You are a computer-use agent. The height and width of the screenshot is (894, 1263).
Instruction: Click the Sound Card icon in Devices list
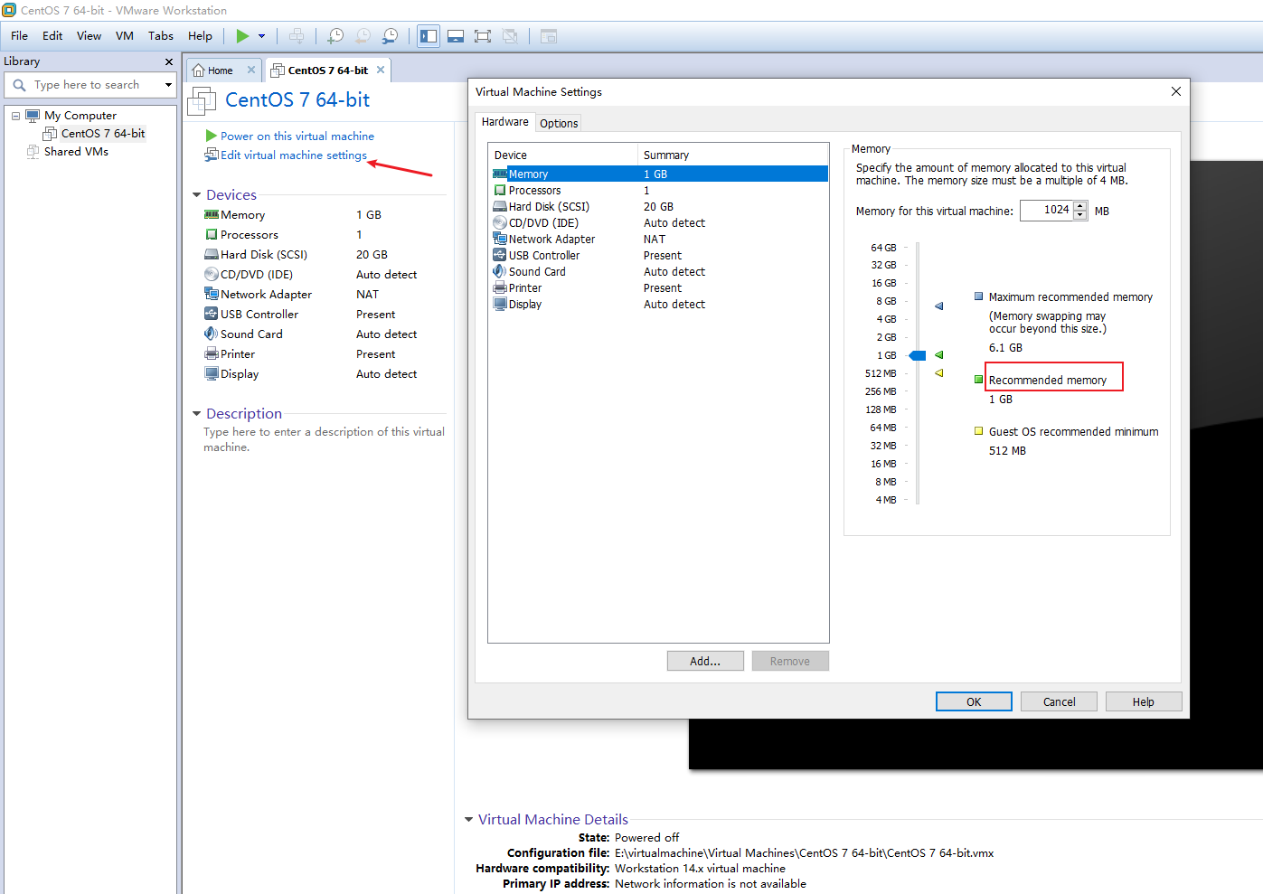coord(212,334)
